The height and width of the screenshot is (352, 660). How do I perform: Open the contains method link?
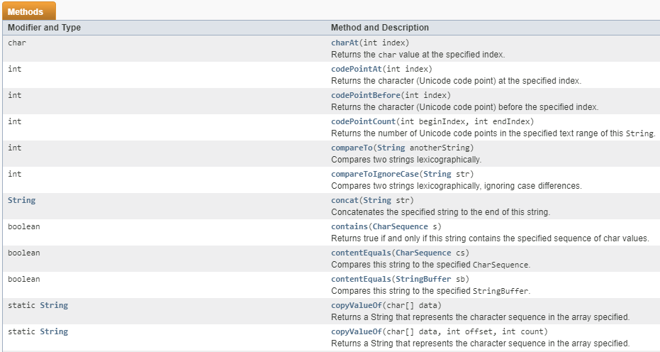click(x=349, y=226)
